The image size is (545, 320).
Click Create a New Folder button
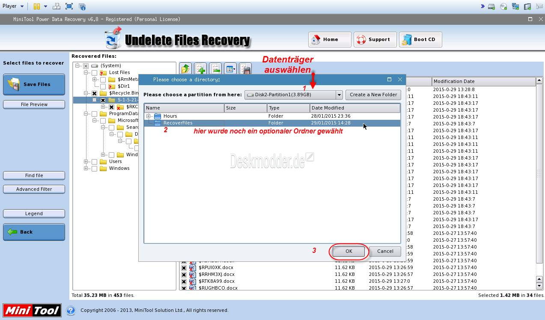pos(373,95)
